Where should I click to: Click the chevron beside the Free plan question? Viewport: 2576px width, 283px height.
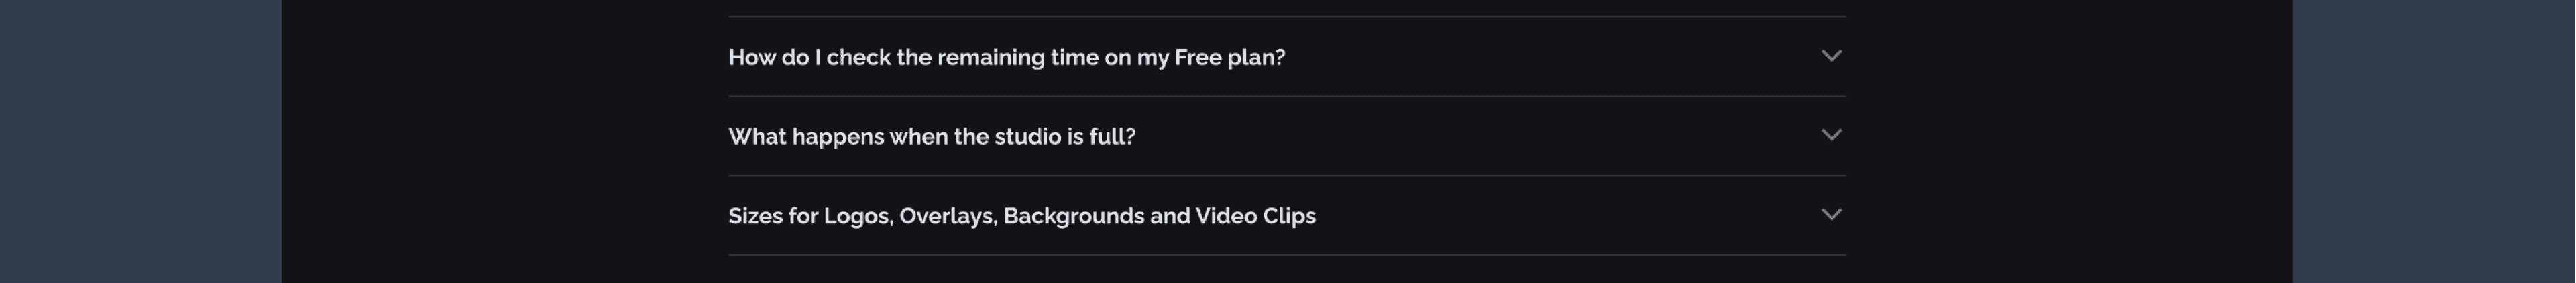click(1830, 56)
